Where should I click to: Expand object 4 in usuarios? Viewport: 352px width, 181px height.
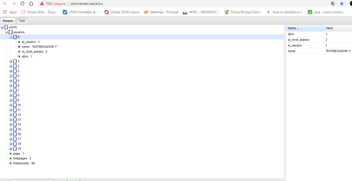(11, 76)
